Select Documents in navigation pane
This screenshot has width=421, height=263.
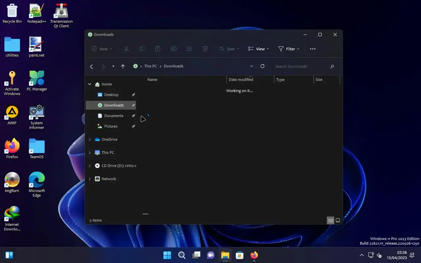pyautogui.click(x=111, y=116)
